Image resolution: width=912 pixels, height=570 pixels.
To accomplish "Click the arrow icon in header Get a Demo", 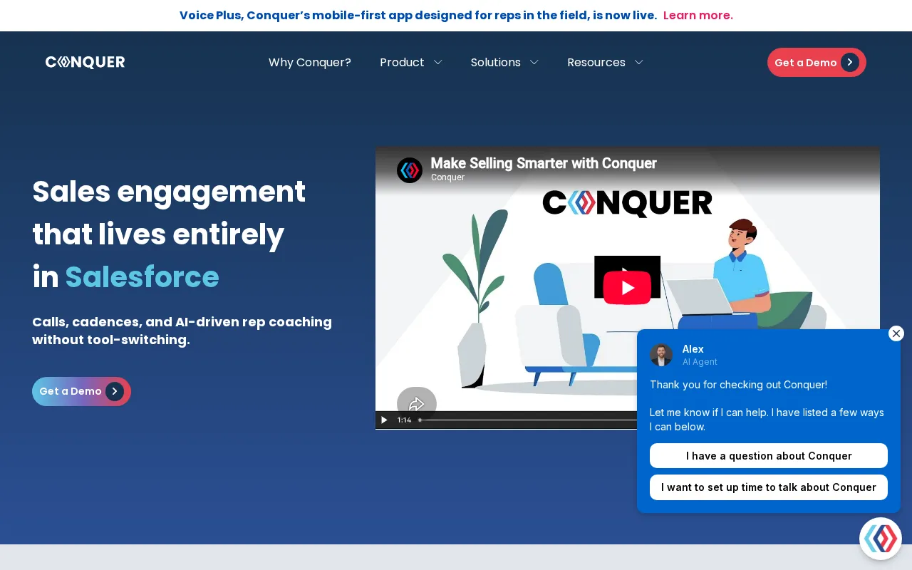I will (x=850, y=63).
